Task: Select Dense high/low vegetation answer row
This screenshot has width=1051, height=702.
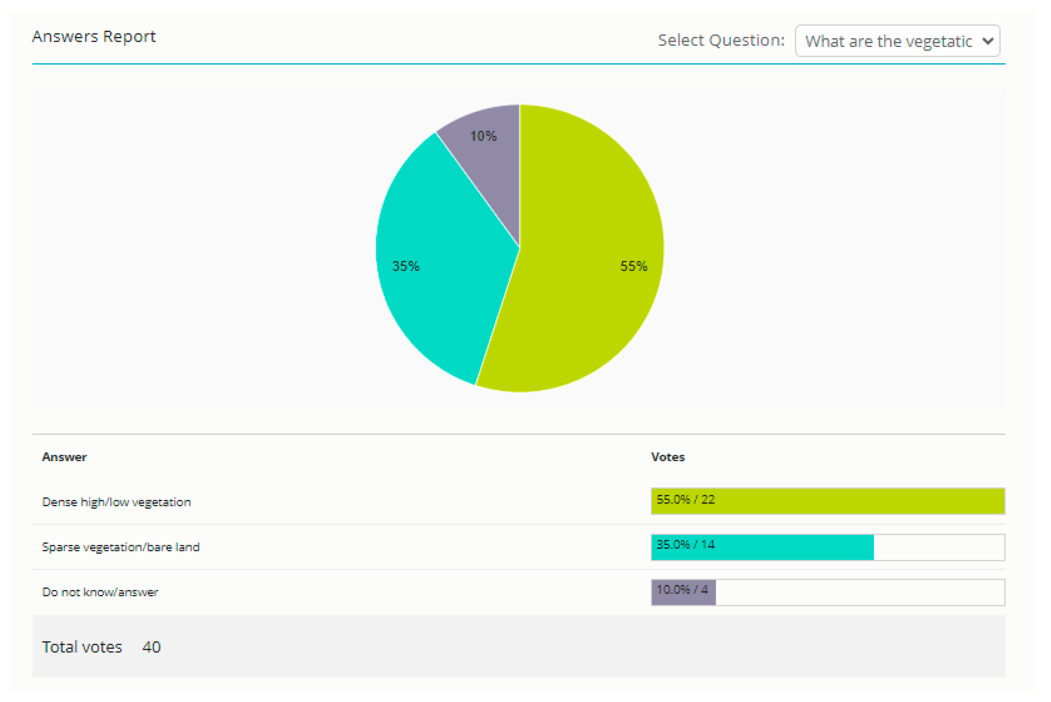Action: (116, 502)
